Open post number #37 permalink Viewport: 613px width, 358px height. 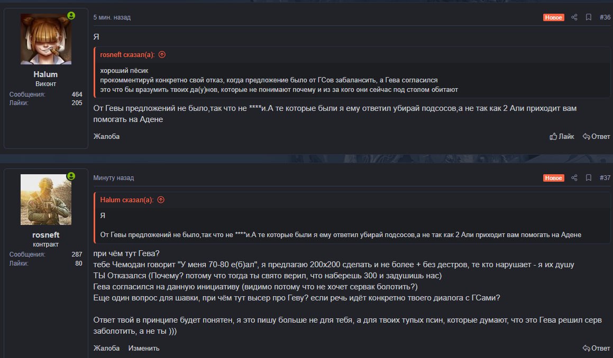pos(605,177)
